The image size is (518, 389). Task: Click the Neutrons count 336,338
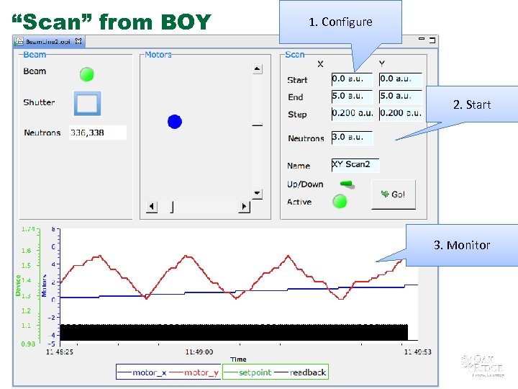pyautogui.click(x=97, y=133)
